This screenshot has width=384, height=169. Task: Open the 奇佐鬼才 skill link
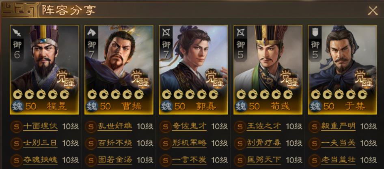click(x=189, y=126)
